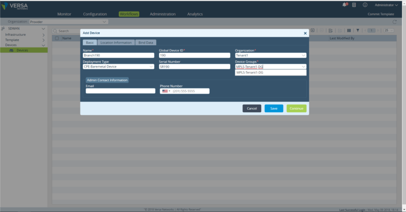The width and height of the screenshot is (406, 212).
Task: Close the Add Device dialog
Action: point(305,33)
